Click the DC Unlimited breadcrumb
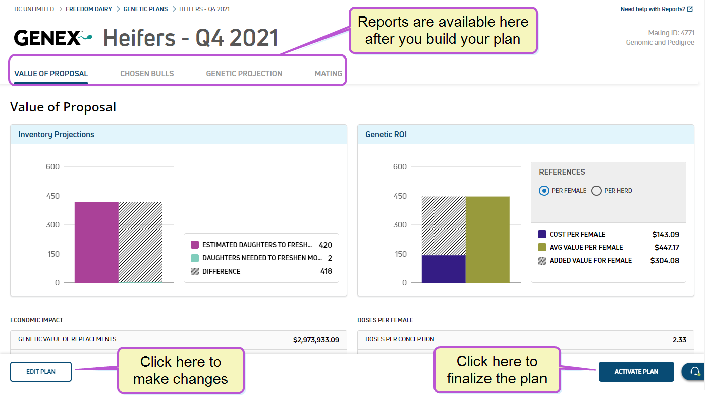 (x=34, y=9)
